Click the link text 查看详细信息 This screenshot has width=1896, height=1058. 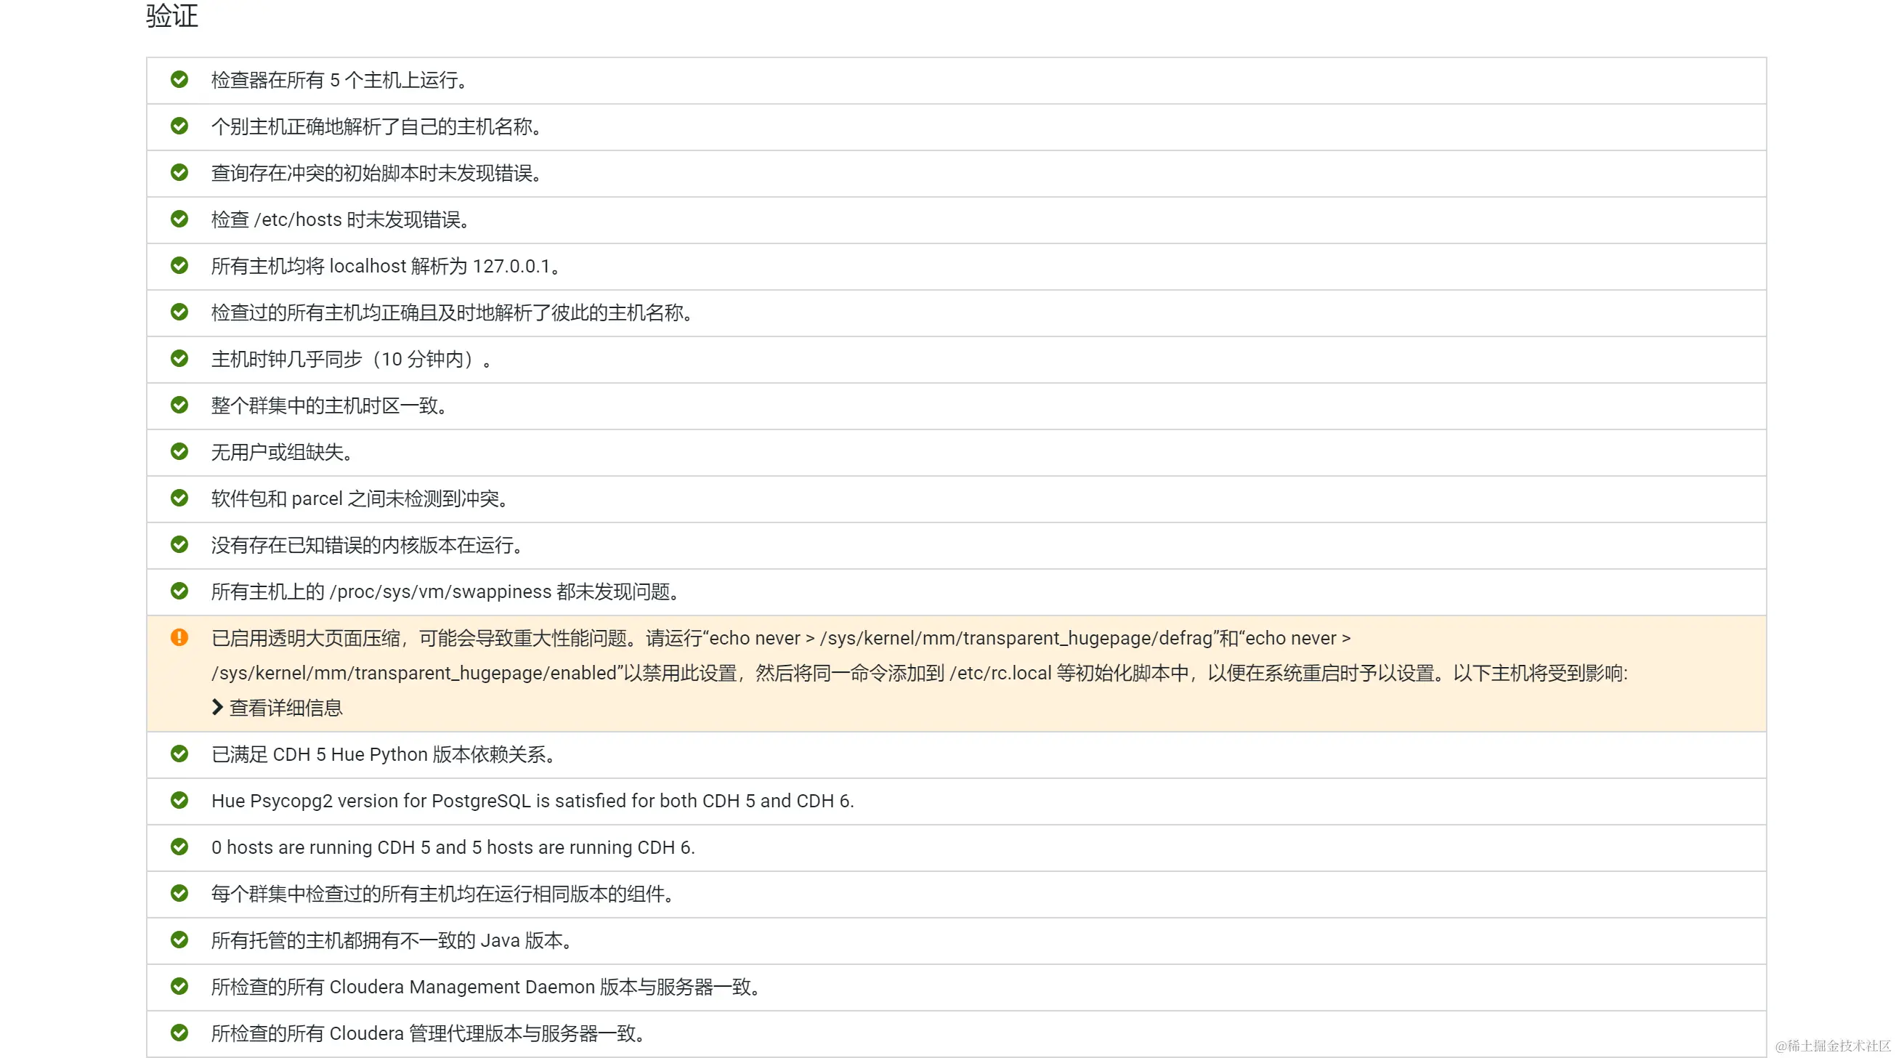pyautogui.click(x=285, y=708)
